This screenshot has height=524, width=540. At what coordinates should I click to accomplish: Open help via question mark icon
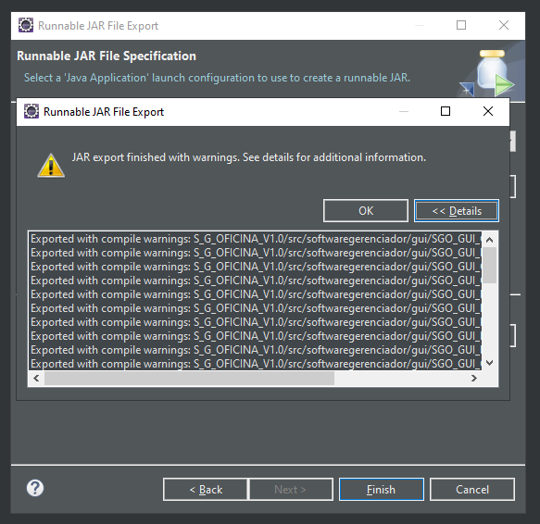pyautogui.click(x=35, y=488)
